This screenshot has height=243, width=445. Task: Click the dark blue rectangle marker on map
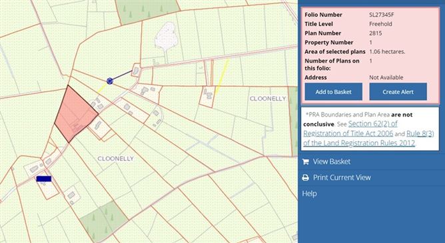tap(44, 178)
